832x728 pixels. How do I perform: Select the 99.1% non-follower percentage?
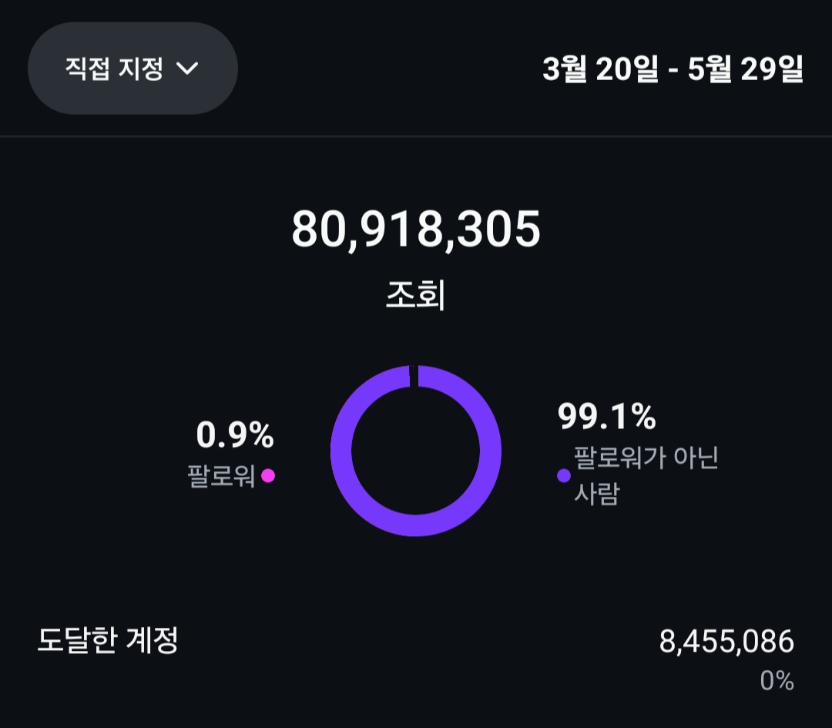coord(607,417)
